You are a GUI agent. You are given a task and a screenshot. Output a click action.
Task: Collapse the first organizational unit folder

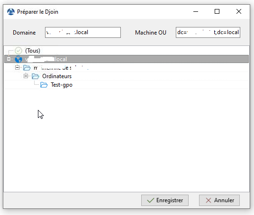17,68
